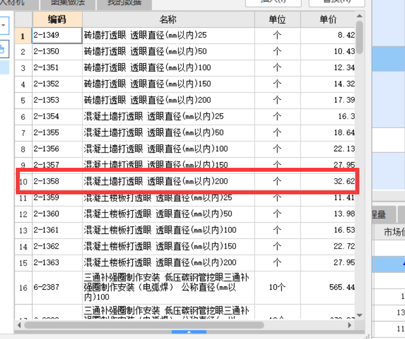This screenshot has width=405, height=339.
Task: Click the blue collapse triangle below the table
Action: tap(189, 332)
